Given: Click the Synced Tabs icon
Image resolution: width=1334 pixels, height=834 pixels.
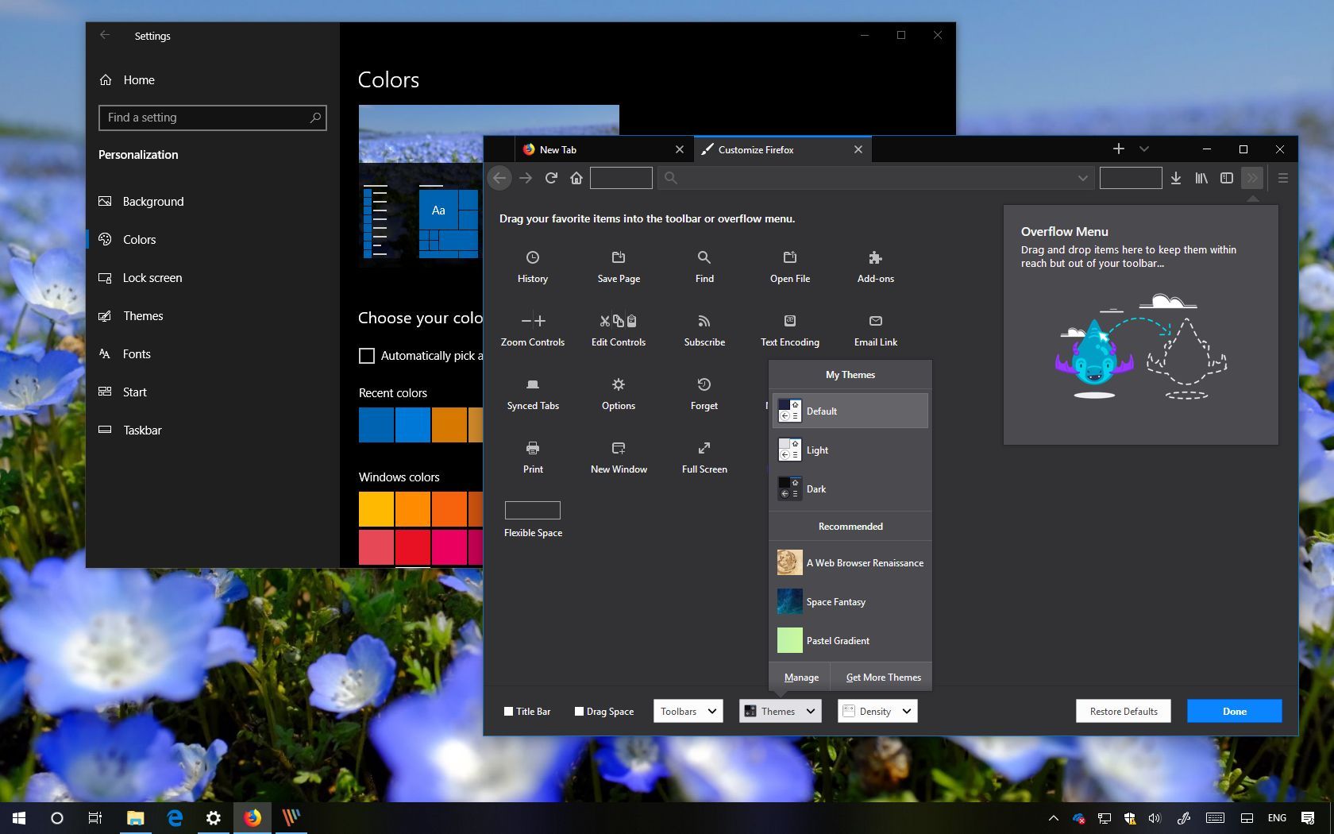Looking at the screenshot, I should click(533, 384).
